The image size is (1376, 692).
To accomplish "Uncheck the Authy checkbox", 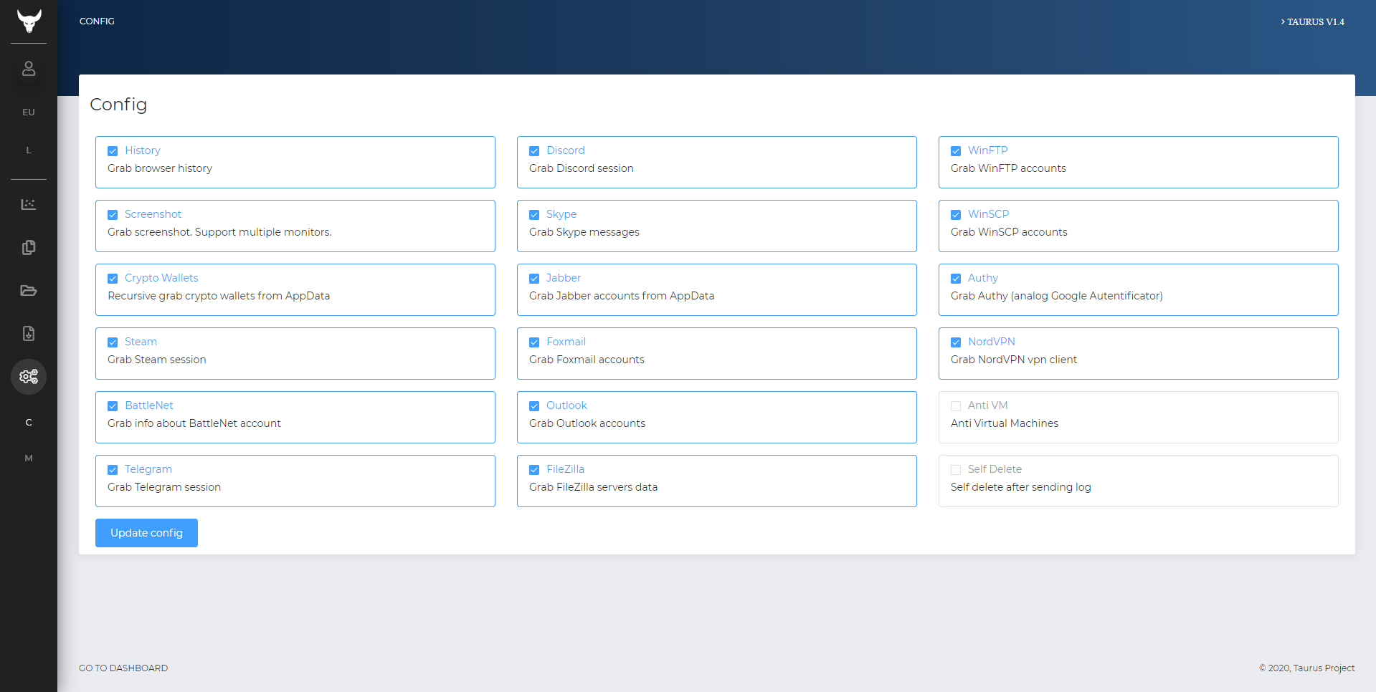I will (x=956, y=279).
